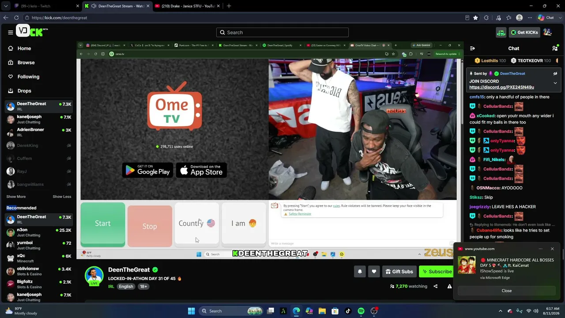
Task: Open yurnboi recommended channel
Action: pyautogui.click(x=39, y=245)
